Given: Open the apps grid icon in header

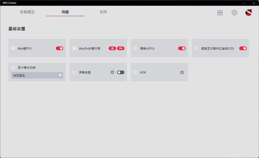Looking at the screenshot, I should [220, 13].
